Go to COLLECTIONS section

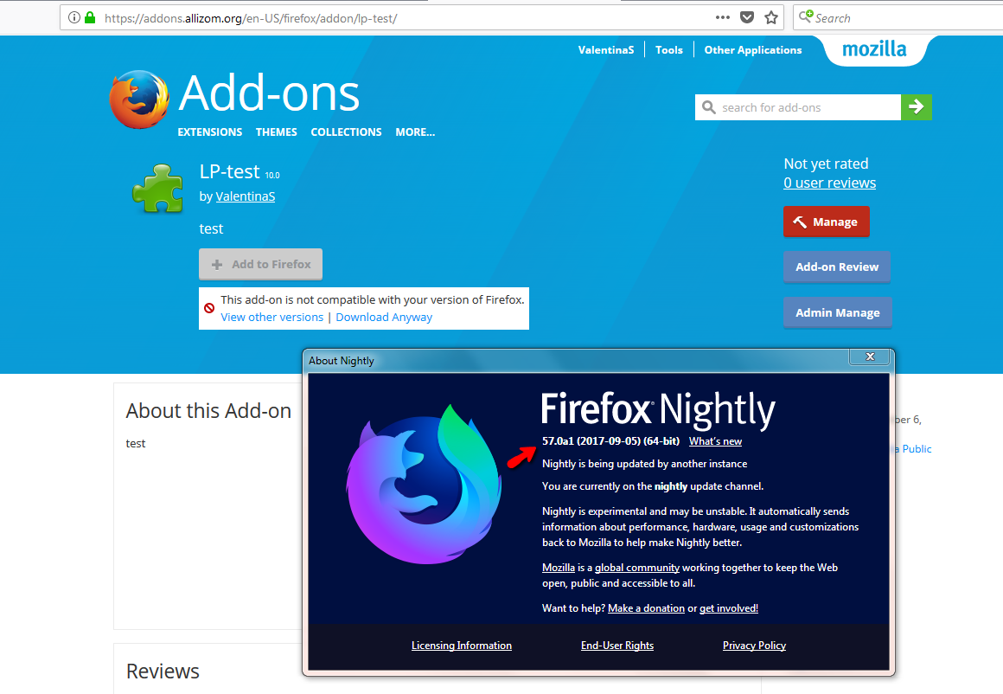(346, 132)
